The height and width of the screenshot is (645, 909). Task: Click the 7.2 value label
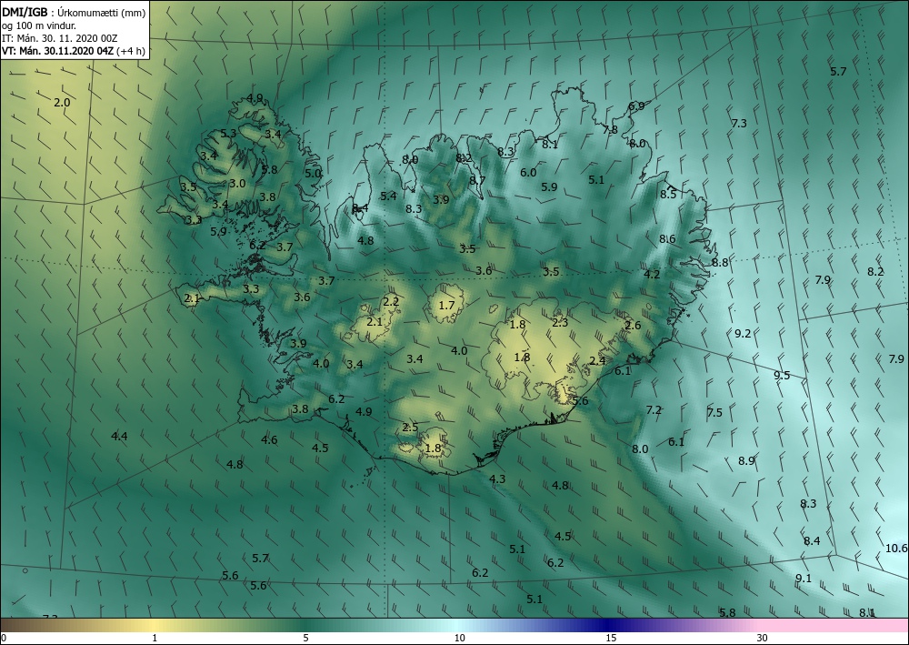[654, 410]
